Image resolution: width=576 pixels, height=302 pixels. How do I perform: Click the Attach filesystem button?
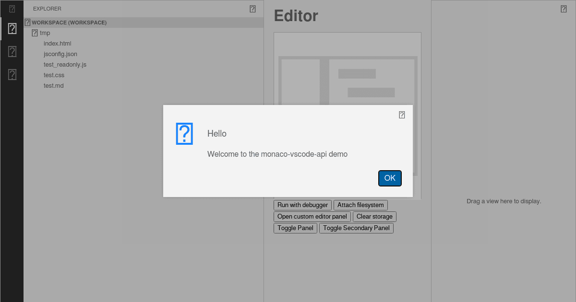pos(360,205)
